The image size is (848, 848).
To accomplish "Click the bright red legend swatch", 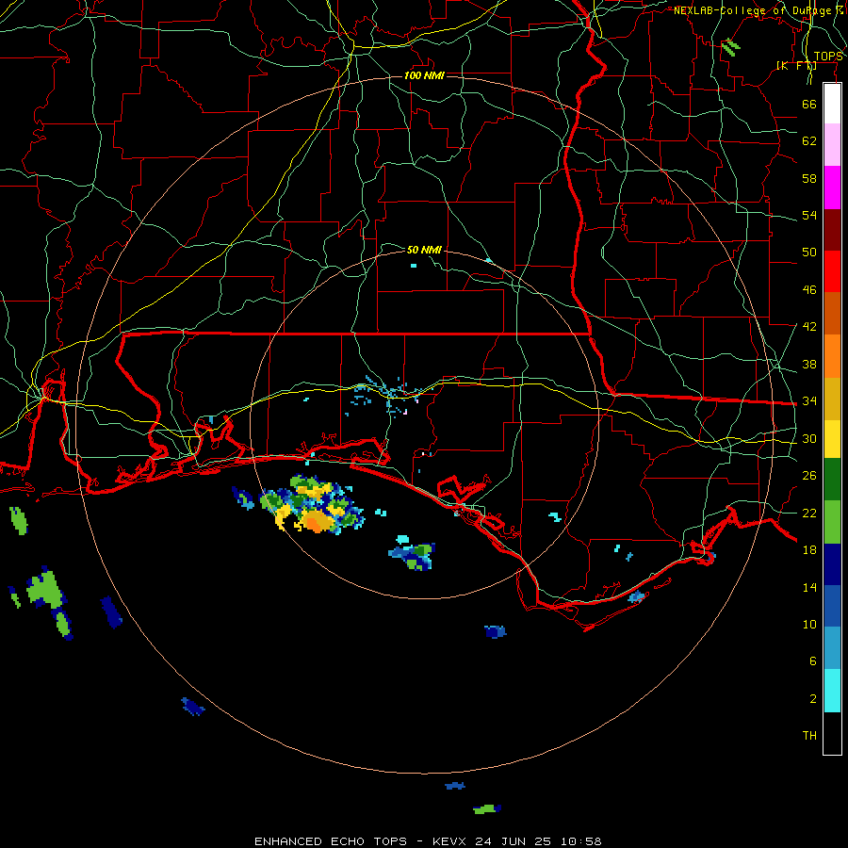I will pyautogui.click(x=832, y=271).
